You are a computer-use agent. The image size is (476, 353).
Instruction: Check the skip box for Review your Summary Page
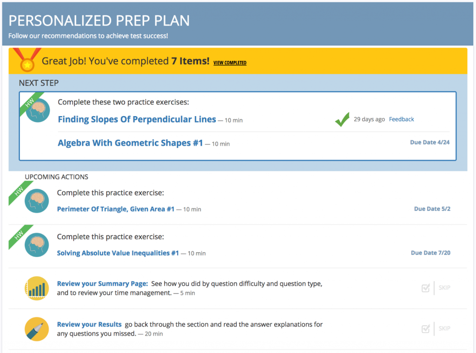pos(426,288)
